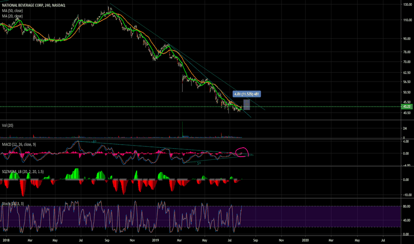Click the 40.50 price axis value

(x=407, y=113)
